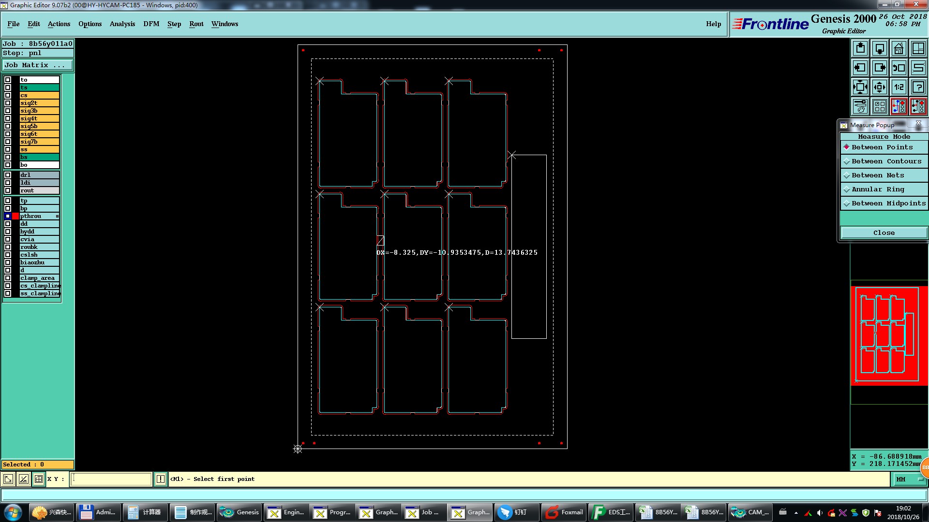The image size is (929, 522).
Task: Open the Actions menu
Action: (x=59, y=24)
